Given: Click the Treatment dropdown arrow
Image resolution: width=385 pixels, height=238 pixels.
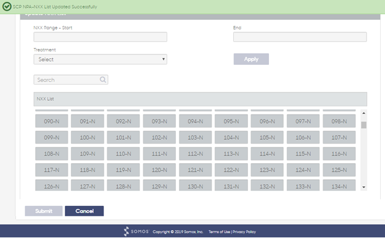Looking at the screenshot, I should [x=164, y=59].
